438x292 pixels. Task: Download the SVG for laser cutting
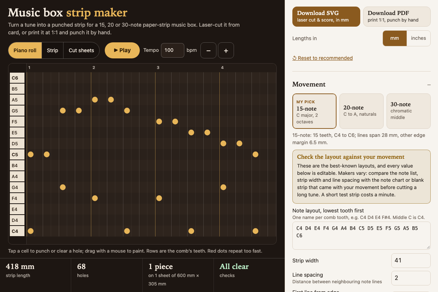click(326, 16)
